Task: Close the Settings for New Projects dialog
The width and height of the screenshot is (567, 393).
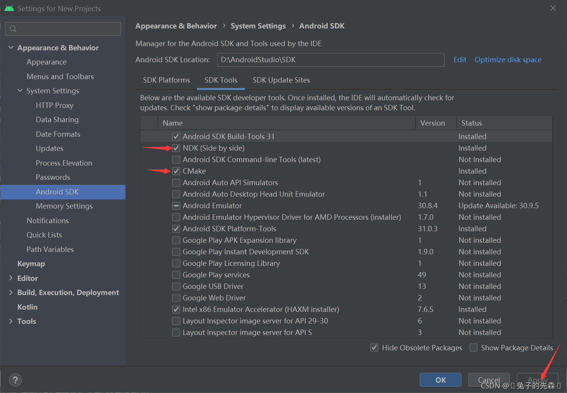Action: click(553, 8)
